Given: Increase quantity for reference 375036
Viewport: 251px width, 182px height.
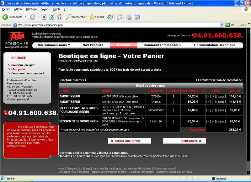Looking at the screenshot, I should 209,96.
